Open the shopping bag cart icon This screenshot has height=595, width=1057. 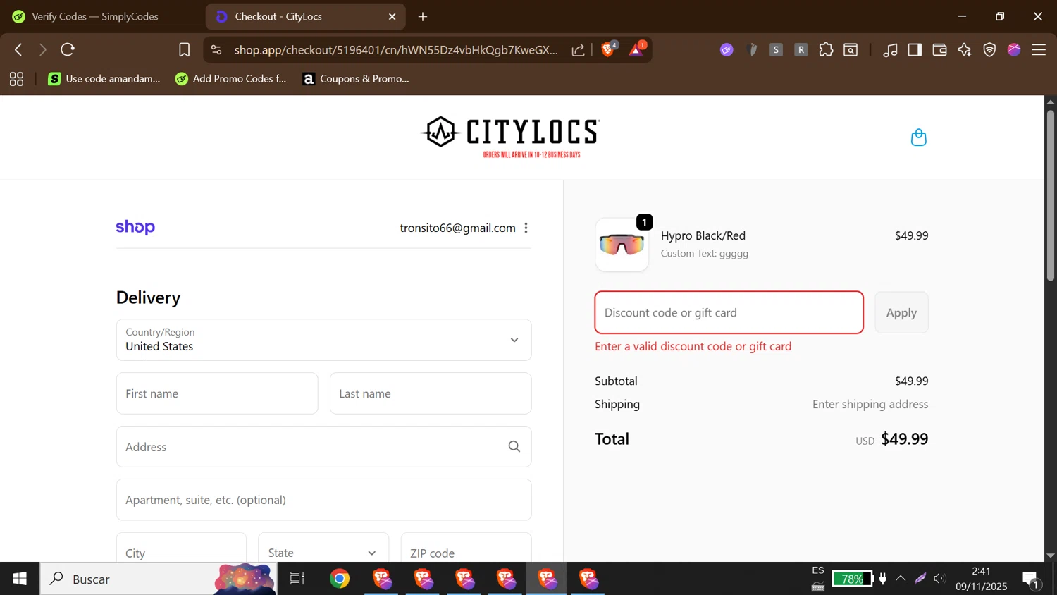[x=918, y=137]
